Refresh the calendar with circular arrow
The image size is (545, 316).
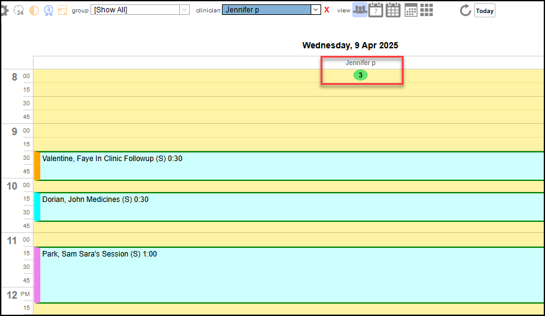tap(466, 11)
